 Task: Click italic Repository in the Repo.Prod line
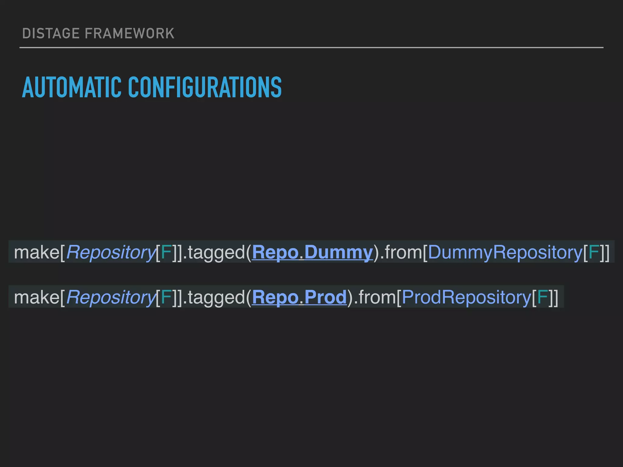(x=111, y=297)
